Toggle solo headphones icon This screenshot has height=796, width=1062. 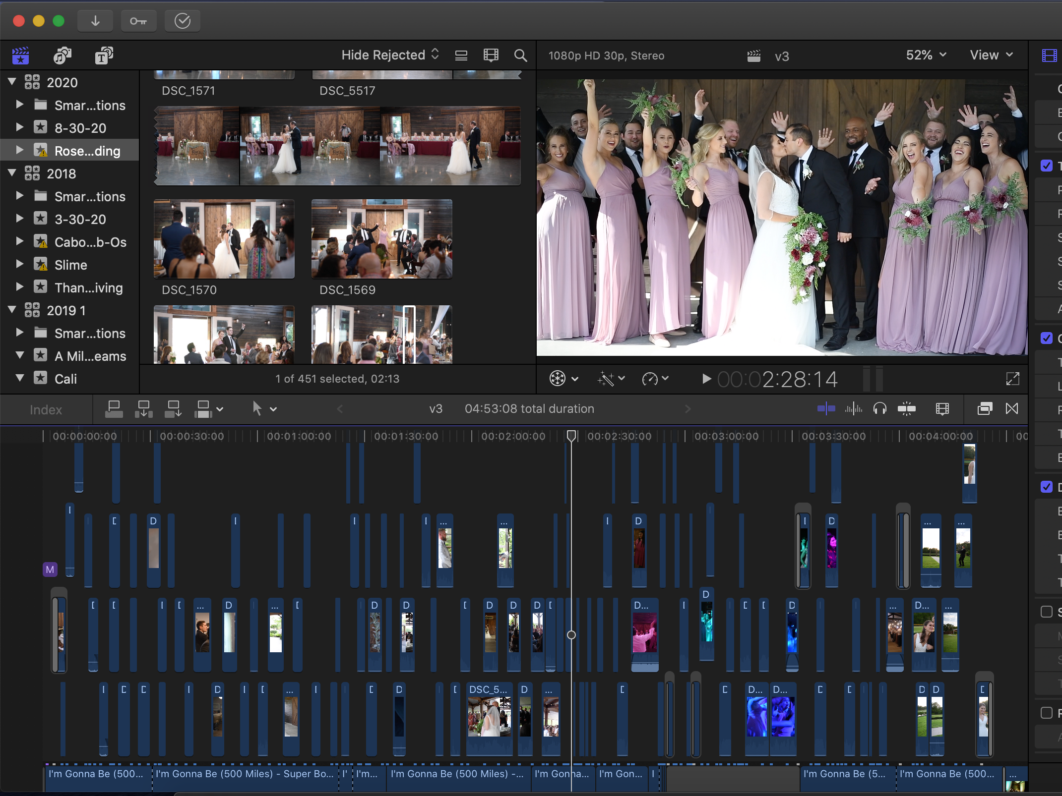point(880,409)
